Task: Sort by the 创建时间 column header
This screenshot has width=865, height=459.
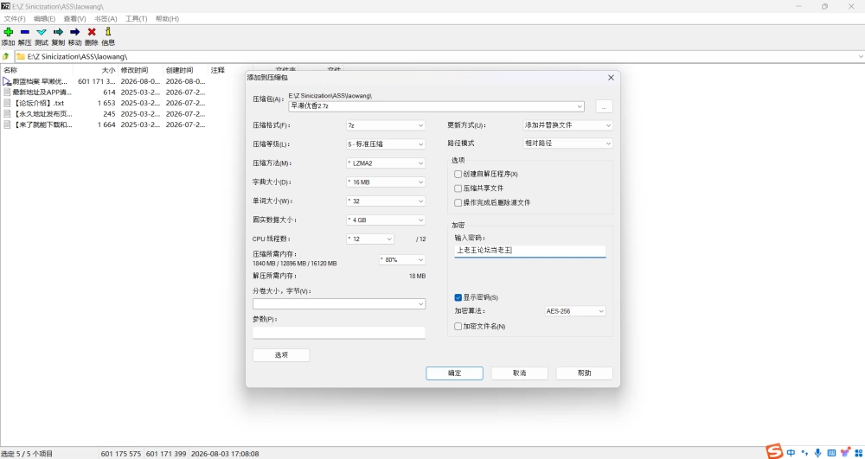Action: (179, 71)
